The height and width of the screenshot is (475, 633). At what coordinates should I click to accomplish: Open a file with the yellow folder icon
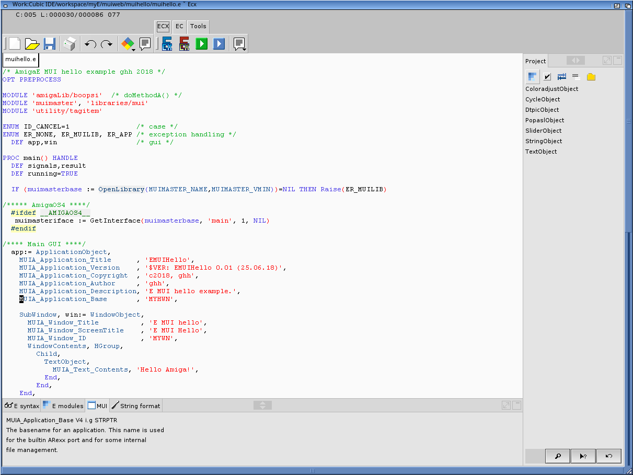(32, 44)
